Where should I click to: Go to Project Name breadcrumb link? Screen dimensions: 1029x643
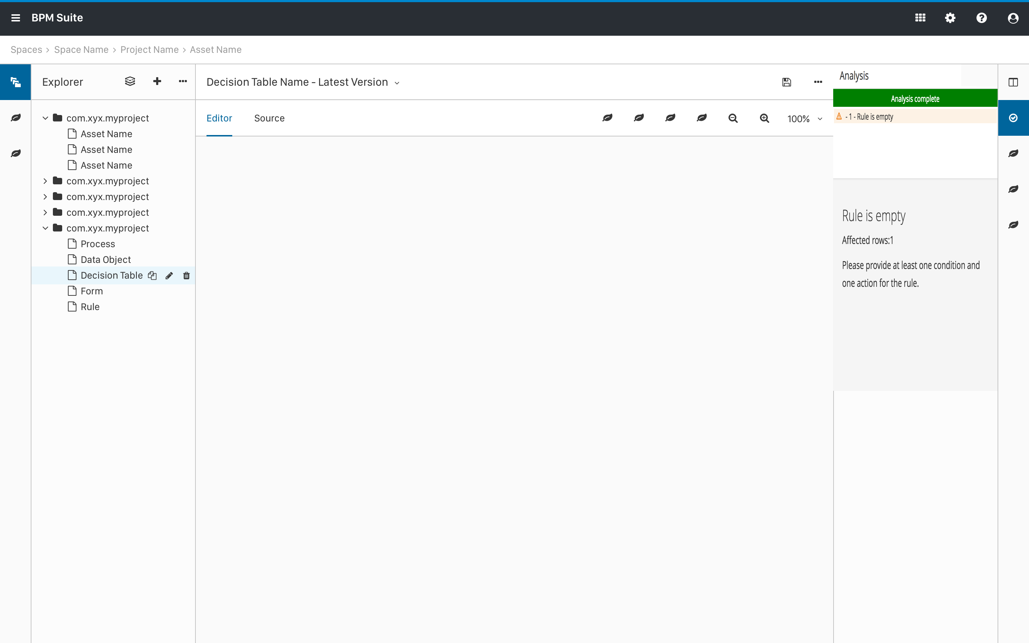(149, 50)
